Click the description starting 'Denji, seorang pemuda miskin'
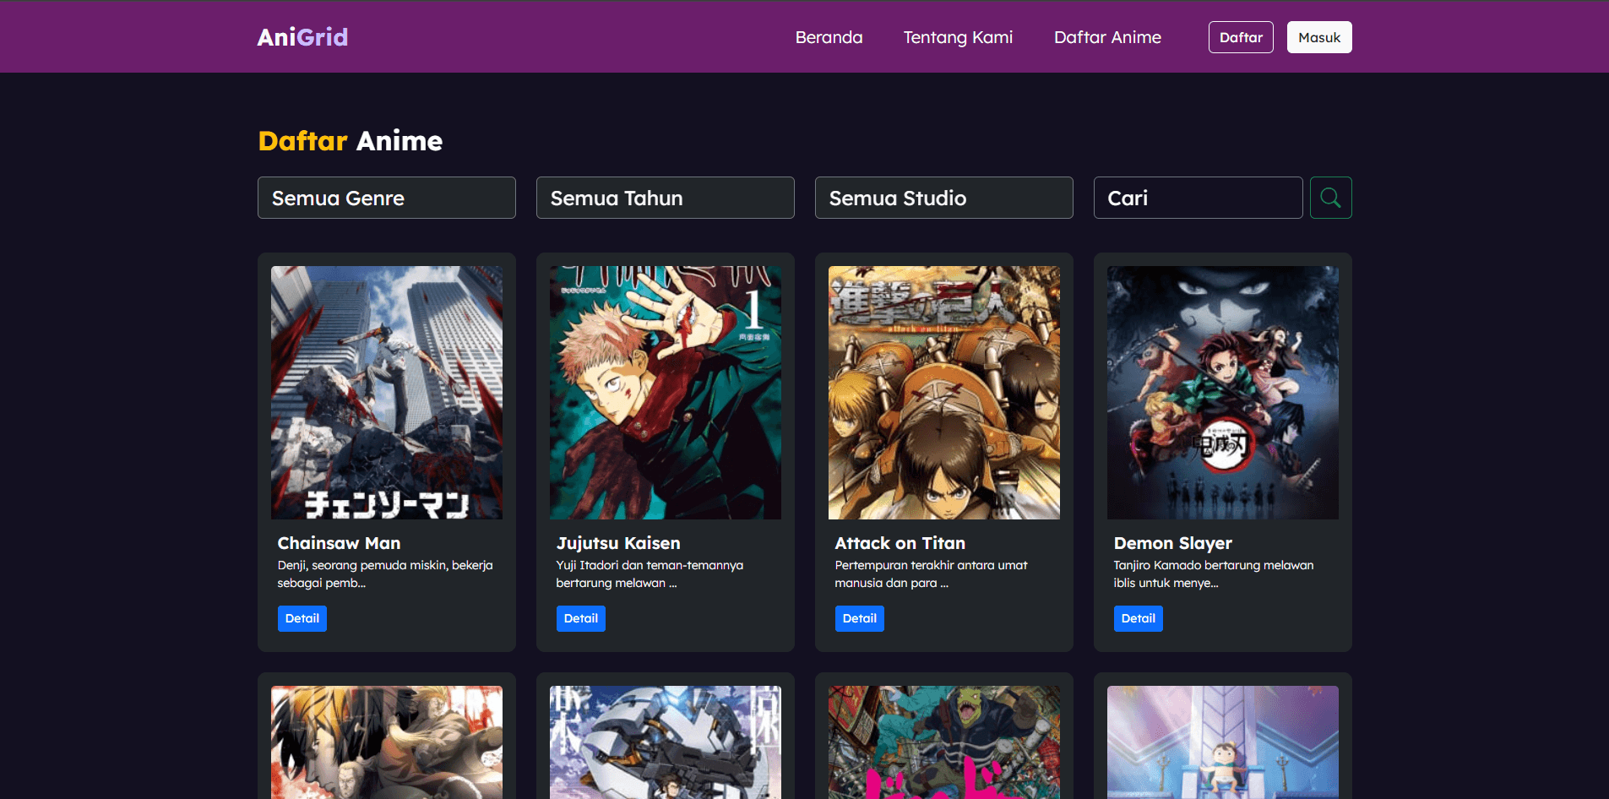 [385, 573]
